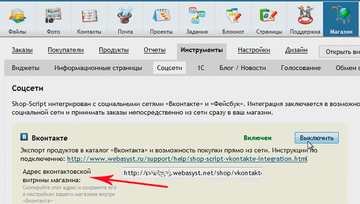Switch to the Виджеты subtab

[25, 68]
